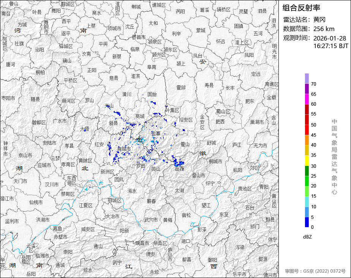Click the '洪湖市' label

click(43, 220)
